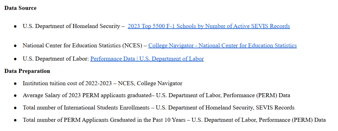Open the 2023 Top 5500 F-1 Schools link
338x131 pixels.
click(x=209, y=26)
